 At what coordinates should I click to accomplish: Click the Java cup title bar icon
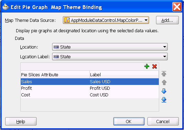[x=6, y=7]
